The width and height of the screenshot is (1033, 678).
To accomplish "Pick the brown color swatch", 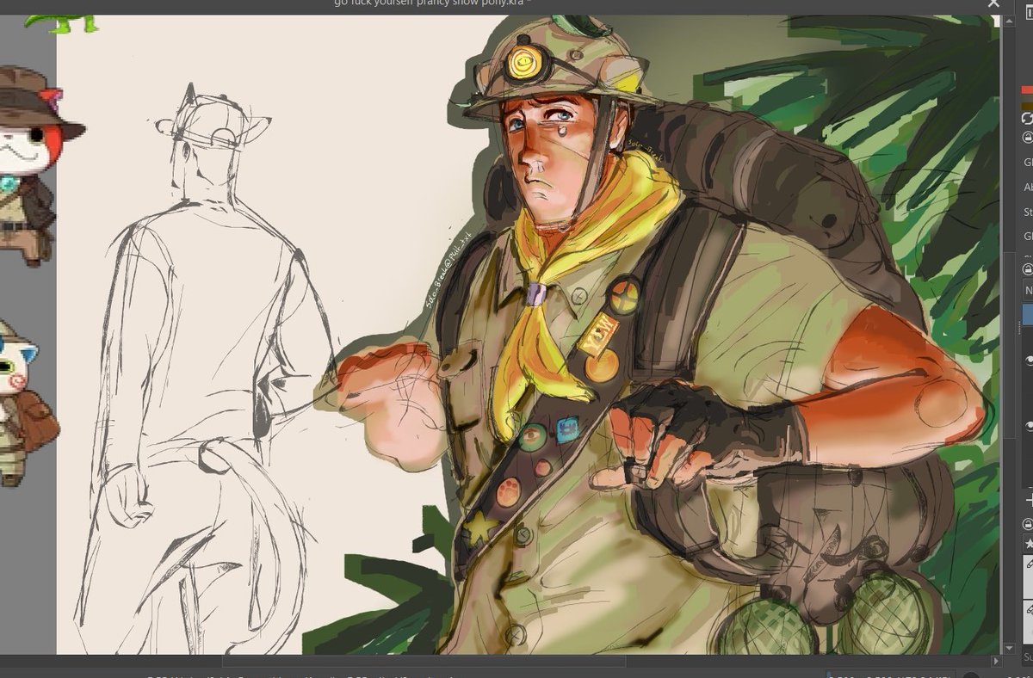I will [x=1027, y=105].
